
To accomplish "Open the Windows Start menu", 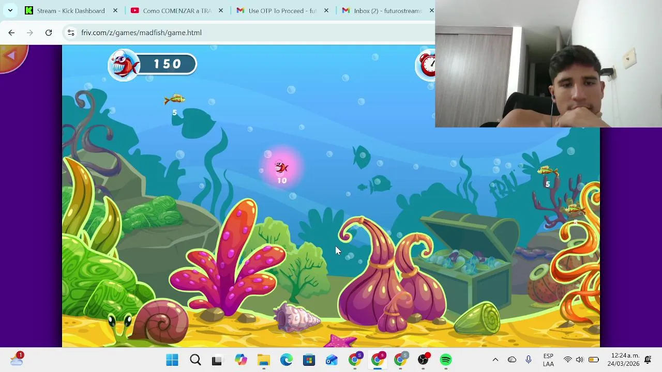I will click(x=172, y=360).
